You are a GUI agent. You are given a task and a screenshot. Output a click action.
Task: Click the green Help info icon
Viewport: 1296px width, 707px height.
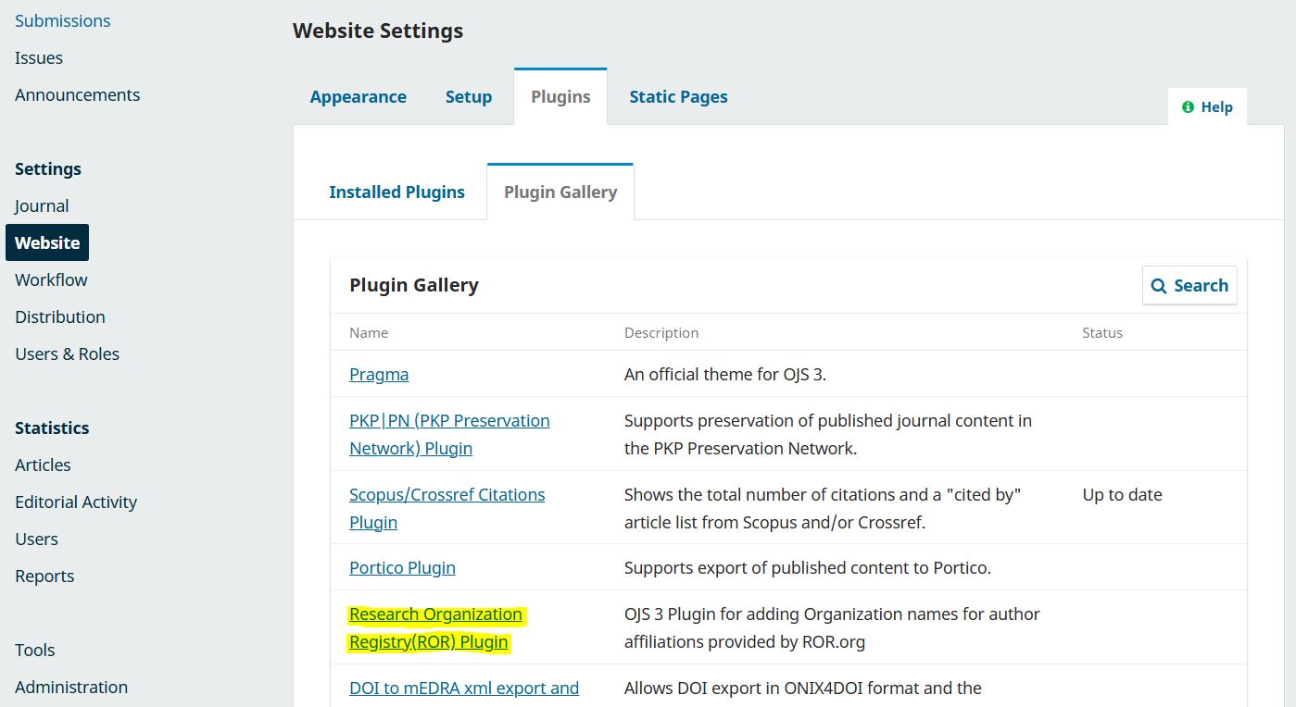coord(1188,107)
